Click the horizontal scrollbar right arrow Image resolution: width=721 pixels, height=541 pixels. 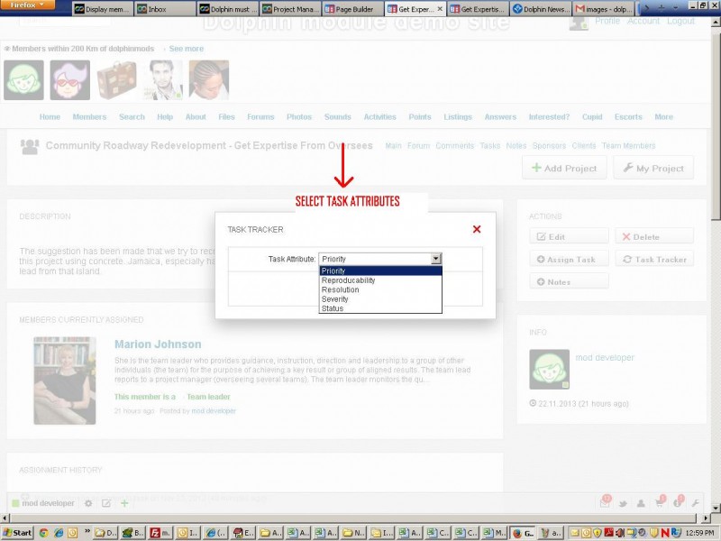706,518
